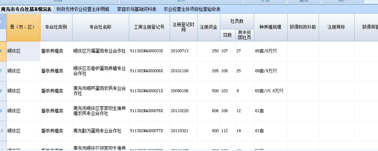Click member total cell 107
This screenshot has width=378, height=151.
228,51
